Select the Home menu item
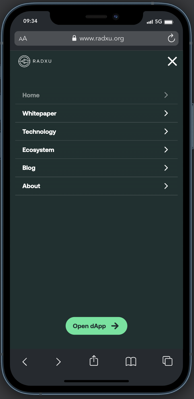This screenshot has width=194, height=399. 31,95
